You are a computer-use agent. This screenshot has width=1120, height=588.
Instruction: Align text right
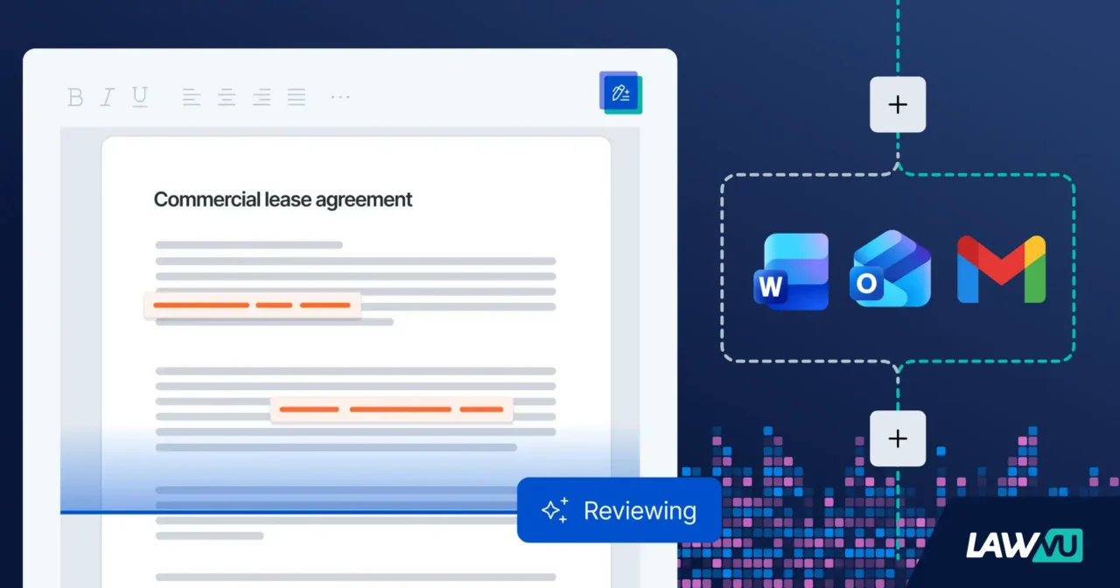[262, 97]
